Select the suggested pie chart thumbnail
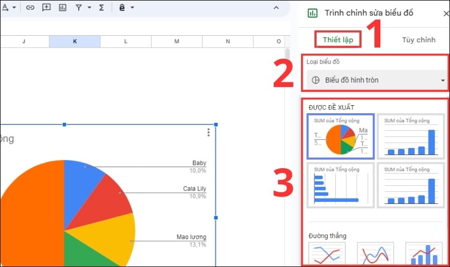The image size is (450, 267). pos(341,137)
